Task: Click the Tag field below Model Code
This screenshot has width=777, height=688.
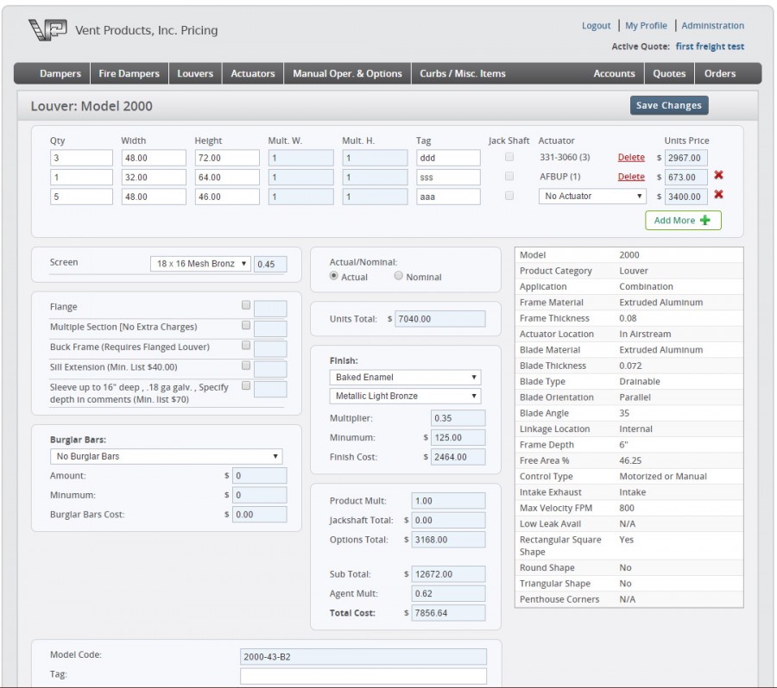Action: [x=363, y=676]
